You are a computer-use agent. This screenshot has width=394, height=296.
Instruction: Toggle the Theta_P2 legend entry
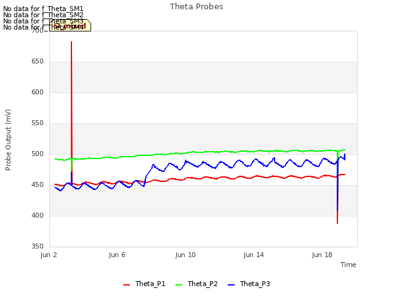(196, 284)
